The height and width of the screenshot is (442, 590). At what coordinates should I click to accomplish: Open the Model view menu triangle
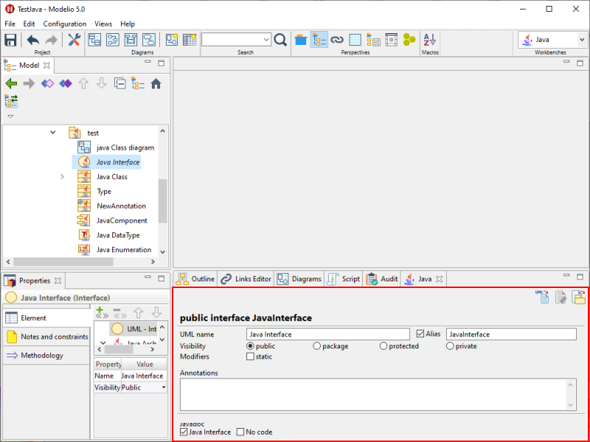pyautogui.click(x=10, y=116)
